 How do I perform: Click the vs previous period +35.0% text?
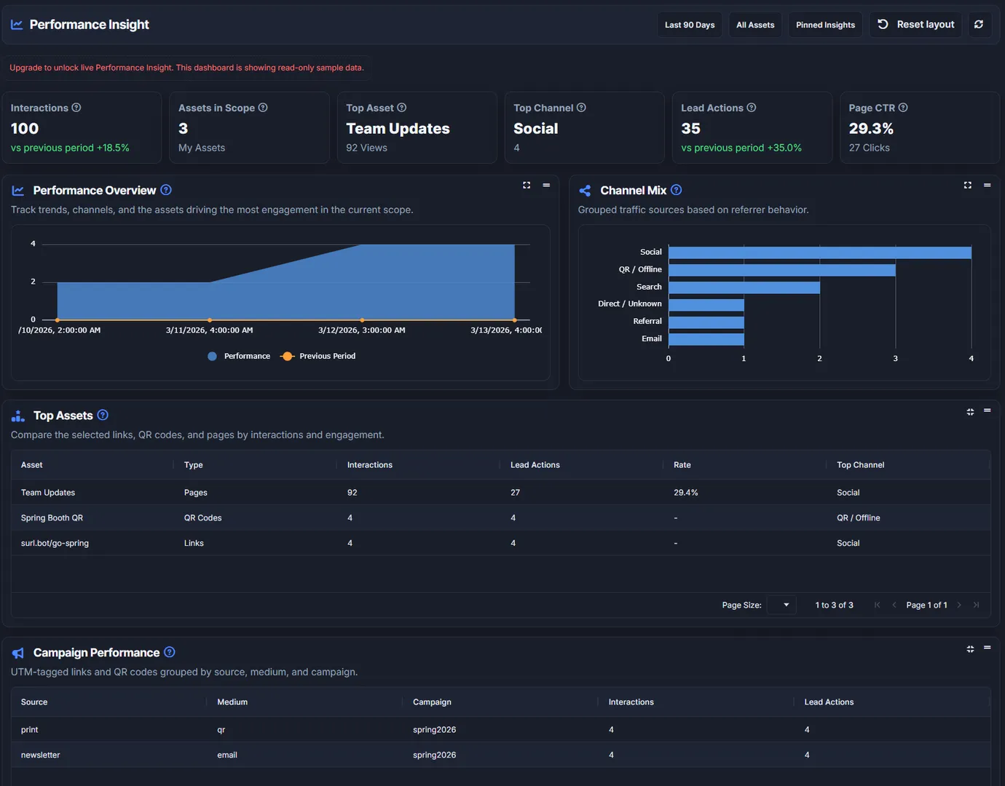741,148
